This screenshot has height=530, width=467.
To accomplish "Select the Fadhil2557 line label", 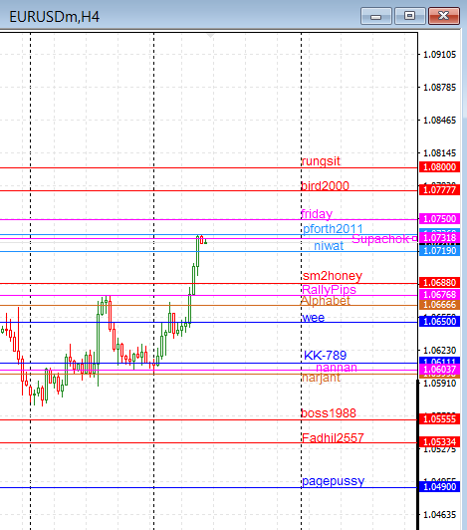I will pyautogui.click(x=333, y=438).
